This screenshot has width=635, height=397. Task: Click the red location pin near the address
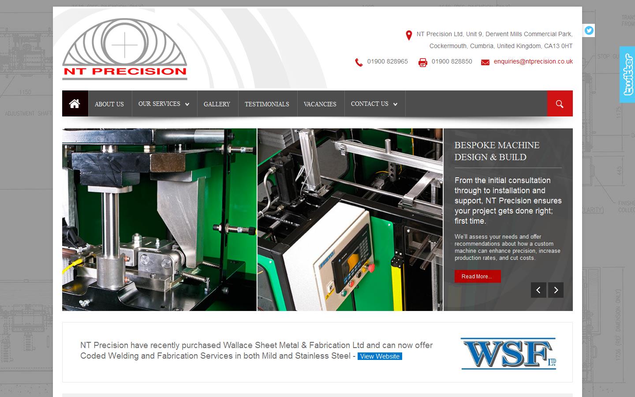(408, 35)
